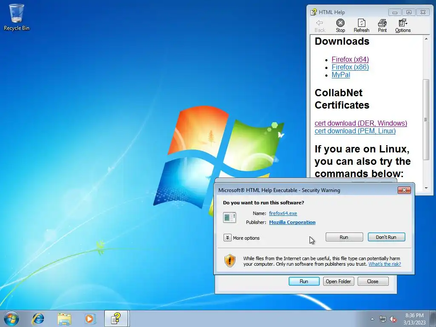
Task: Choose Don't Run in Security Warning
Action: pos(386,237)
